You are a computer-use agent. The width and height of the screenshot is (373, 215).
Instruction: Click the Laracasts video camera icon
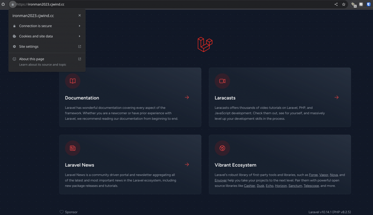[222, 81]
